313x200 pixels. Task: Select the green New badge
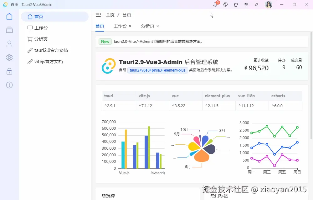coord(105,41)
